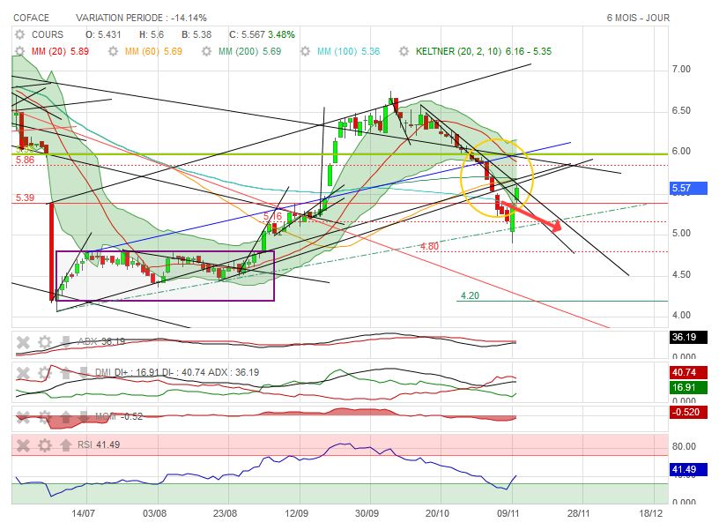Open settings gear for MM (100)
The width and height of the screenshot is (719, 530).
click(305, 51)
